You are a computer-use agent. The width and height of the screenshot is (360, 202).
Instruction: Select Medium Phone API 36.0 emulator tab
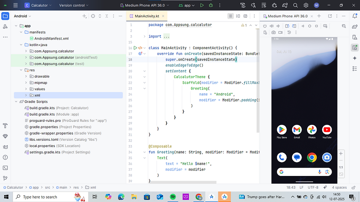click(x=287, y=16)
